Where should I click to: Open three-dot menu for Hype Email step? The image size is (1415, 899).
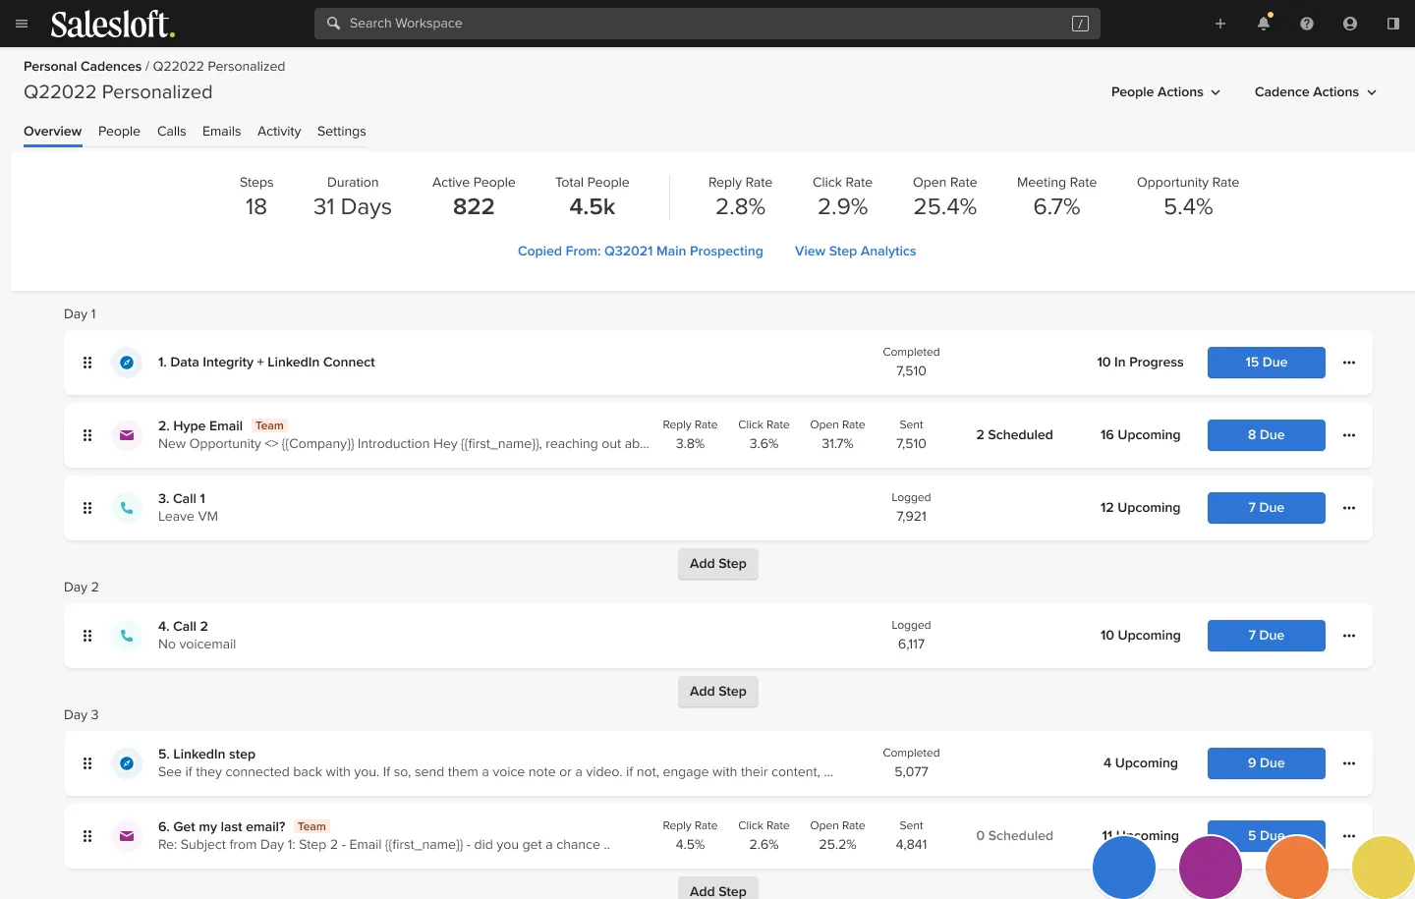click(1349, 435)
